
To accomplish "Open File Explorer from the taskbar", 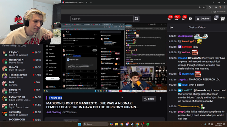I will (x=117, y=124).
